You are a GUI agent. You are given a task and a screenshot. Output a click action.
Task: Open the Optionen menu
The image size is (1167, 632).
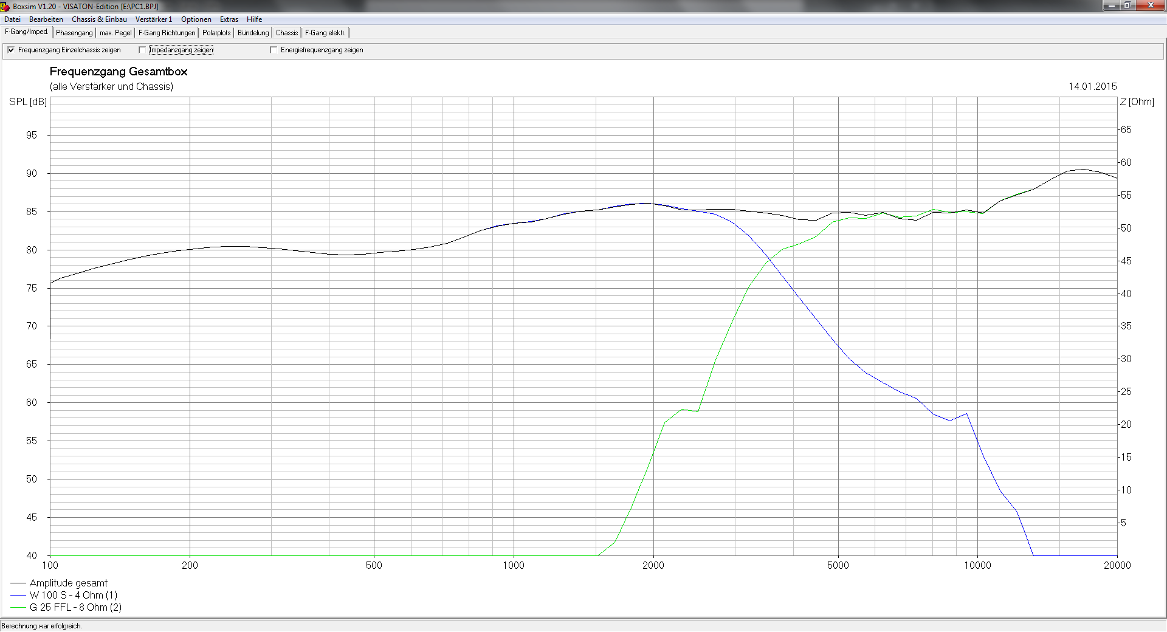(x=196, y=19)
